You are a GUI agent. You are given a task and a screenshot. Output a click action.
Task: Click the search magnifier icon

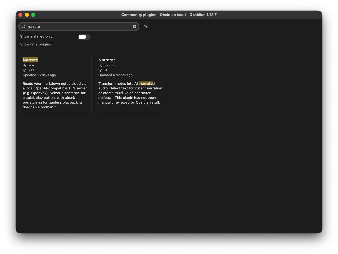coord(24,27)
